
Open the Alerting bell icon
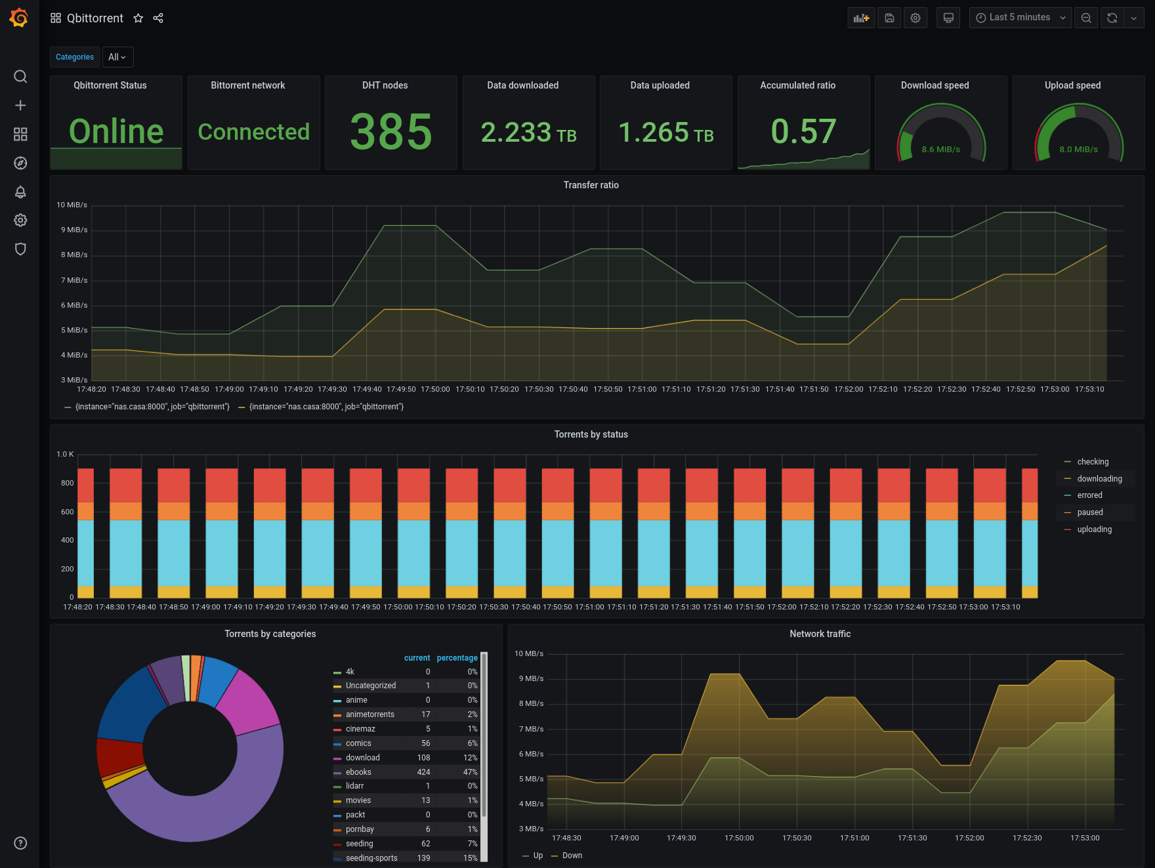tap(20, 192)
